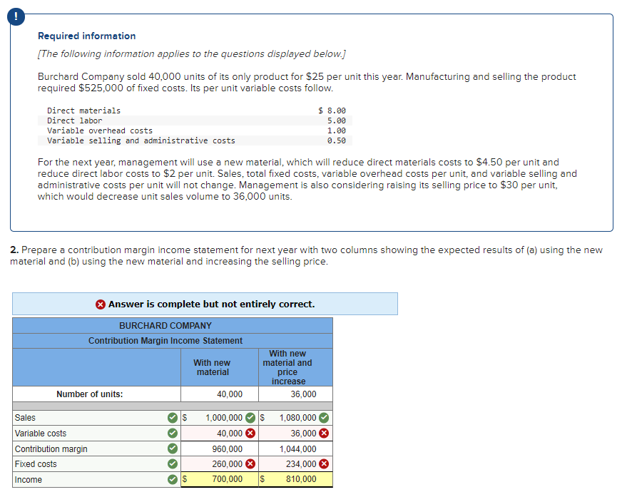Select the 40,000 variable costs cell
627x492 pixels.
tap(220, 434)
